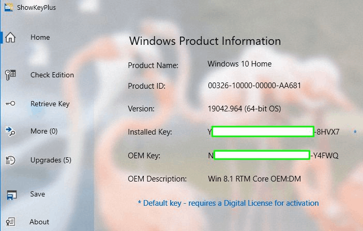Image resolution: width=363 pixels, height=231 pixels.
Task: Choose Save from the sidebar
Action: click(x=38, y=194)
